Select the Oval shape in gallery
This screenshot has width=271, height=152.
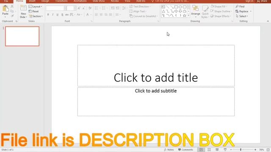180,7
